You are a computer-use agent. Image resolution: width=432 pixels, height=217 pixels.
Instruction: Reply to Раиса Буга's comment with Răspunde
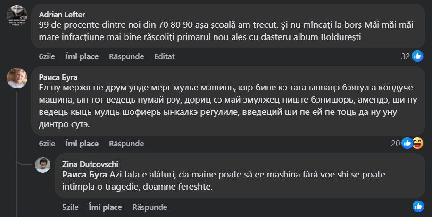[126, 144]
